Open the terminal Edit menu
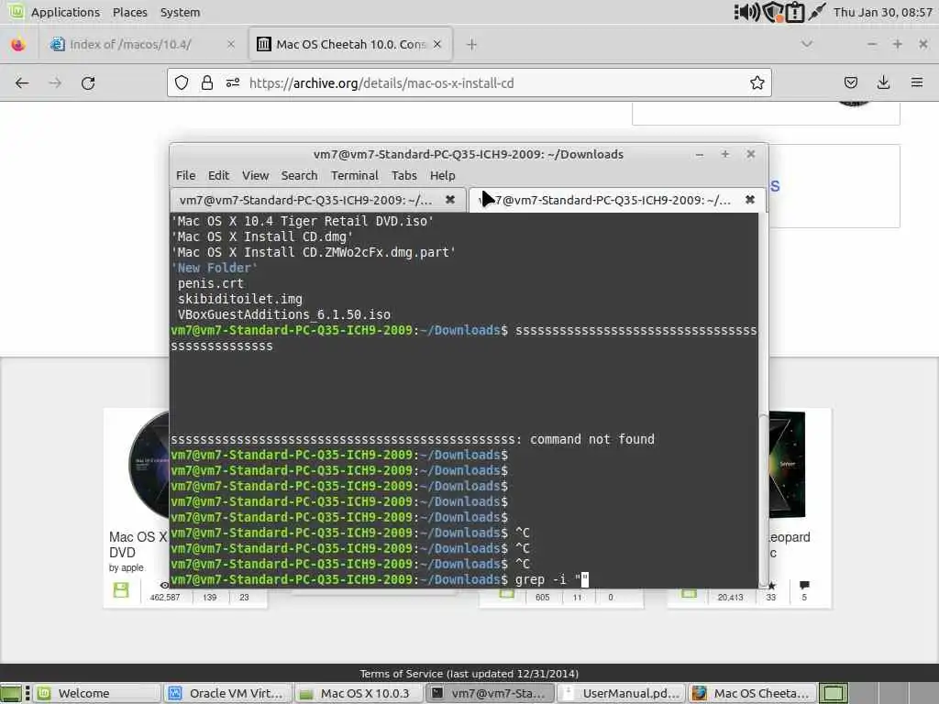 coord(218,175)
